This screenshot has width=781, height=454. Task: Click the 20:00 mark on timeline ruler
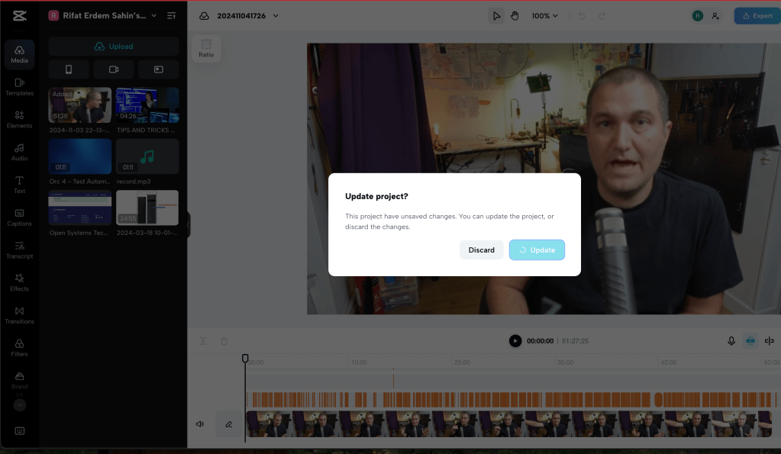[x=462, y=362]
